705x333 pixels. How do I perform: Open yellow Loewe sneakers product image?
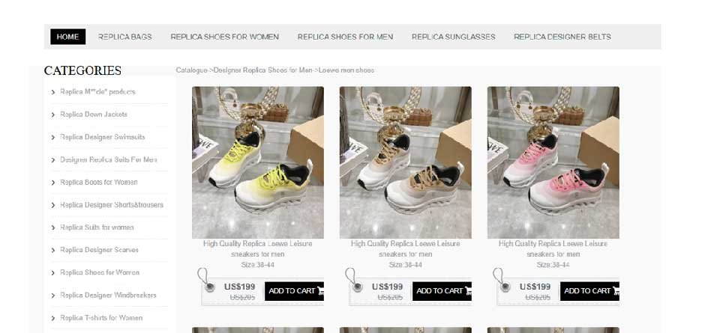(258, 162)
